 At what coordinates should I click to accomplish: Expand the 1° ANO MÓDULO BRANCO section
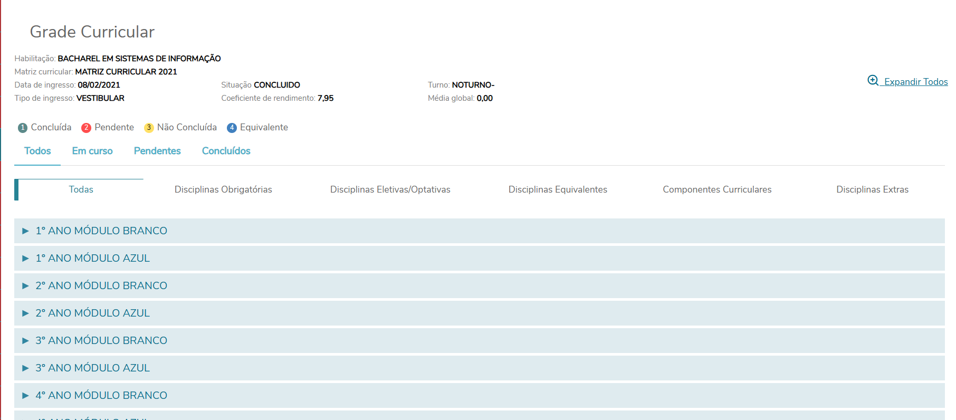coord(101,231)
